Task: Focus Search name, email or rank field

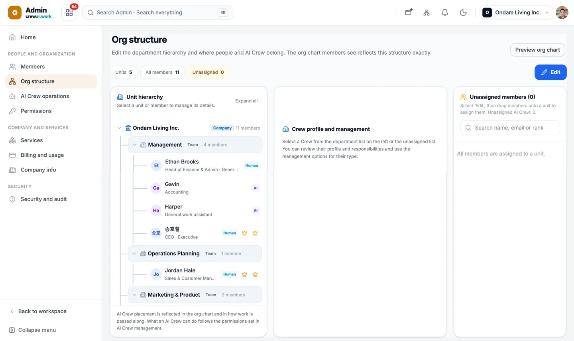Action: (x=510, y=128)
